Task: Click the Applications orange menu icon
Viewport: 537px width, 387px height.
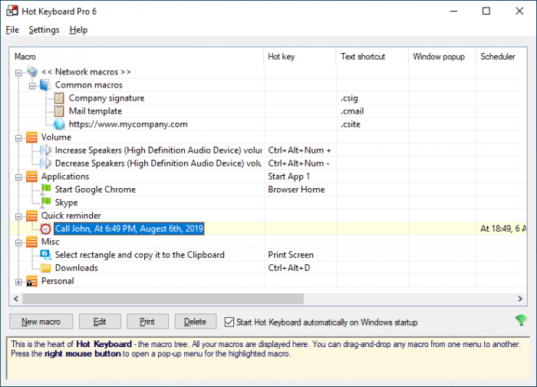Action: (32, 177)
